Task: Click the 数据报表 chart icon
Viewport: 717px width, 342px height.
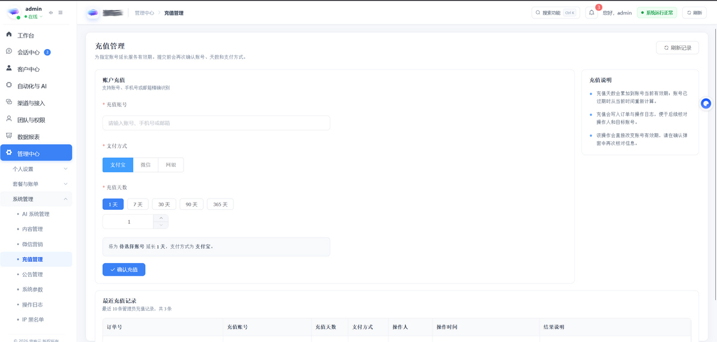Action: (9, 136)
